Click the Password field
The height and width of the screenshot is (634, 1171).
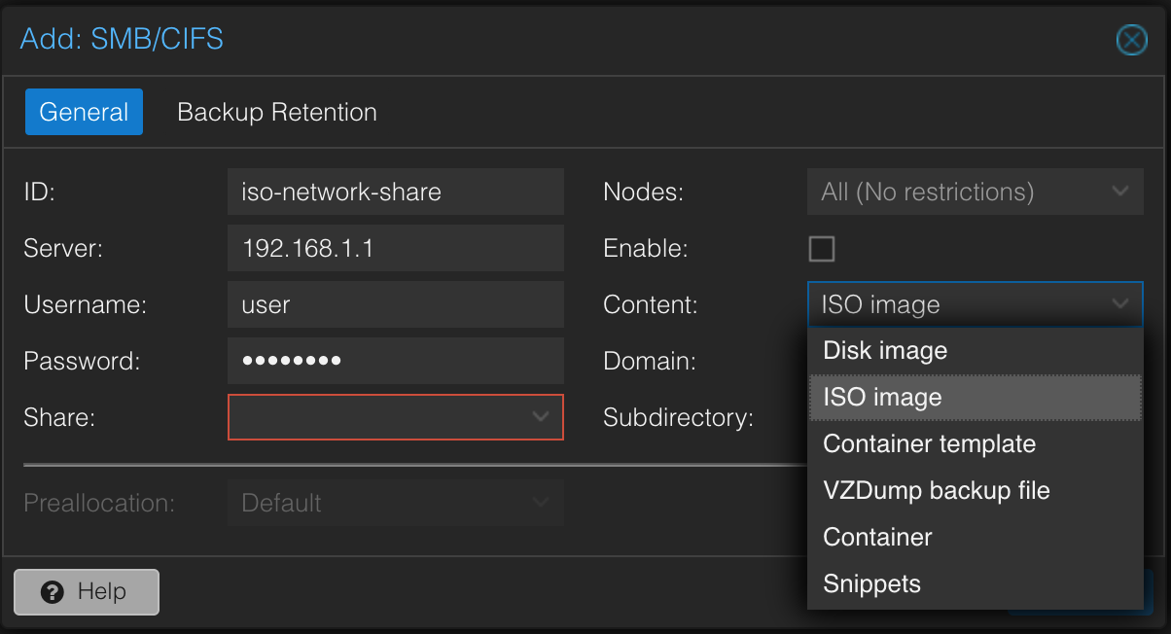tap(395, 361)
